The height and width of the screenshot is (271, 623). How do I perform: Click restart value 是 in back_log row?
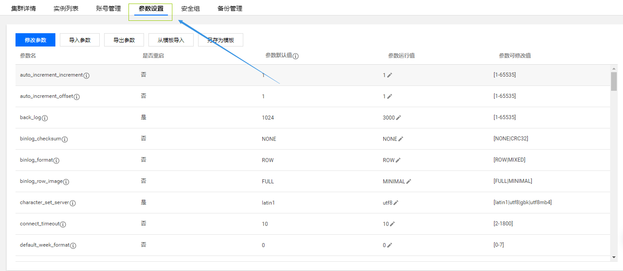tap(144, 117)
